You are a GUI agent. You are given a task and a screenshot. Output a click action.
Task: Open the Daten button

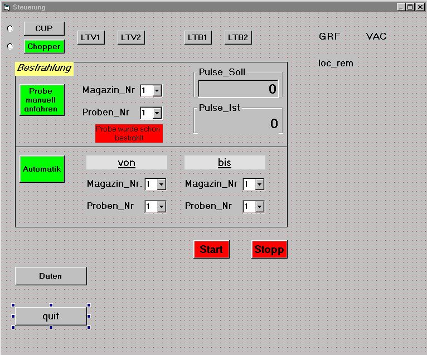coord(51,276)
